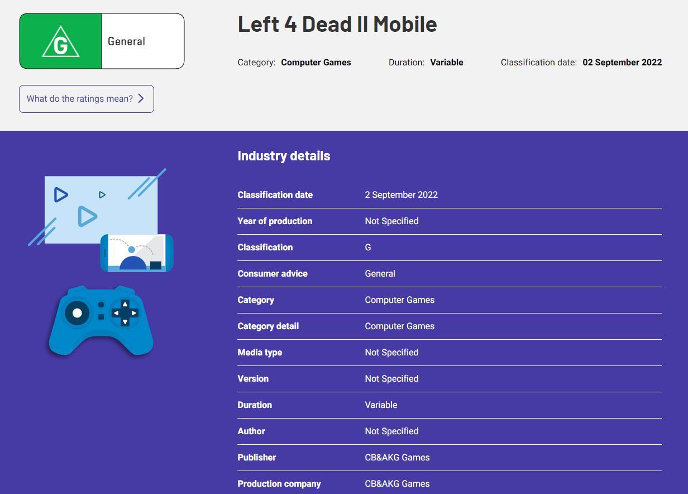Click the 'Publisher' row label

(257, 458)
